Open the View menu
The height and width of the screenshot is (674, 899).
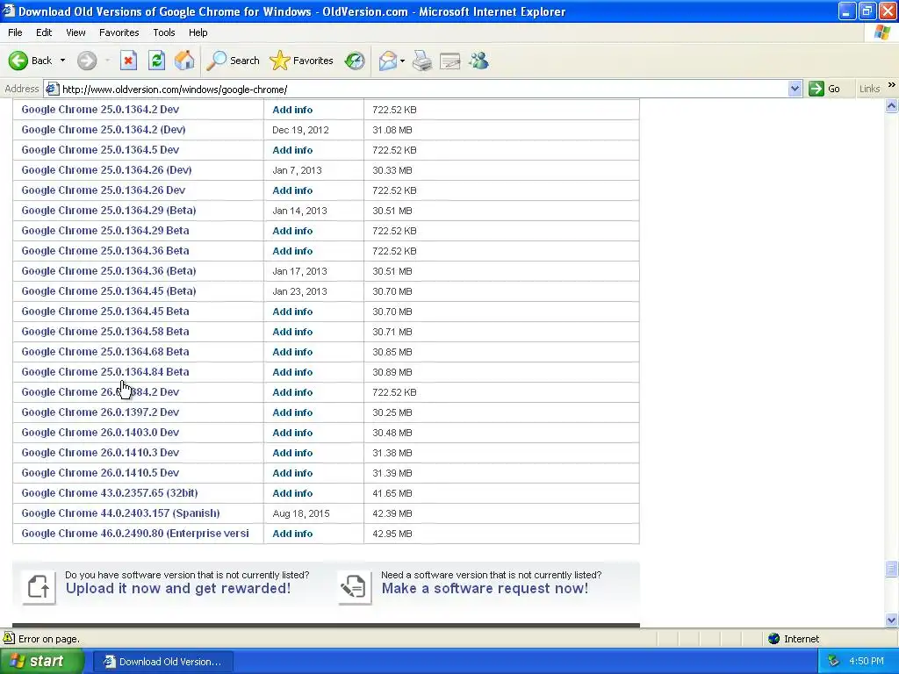(x=76, y=32)
